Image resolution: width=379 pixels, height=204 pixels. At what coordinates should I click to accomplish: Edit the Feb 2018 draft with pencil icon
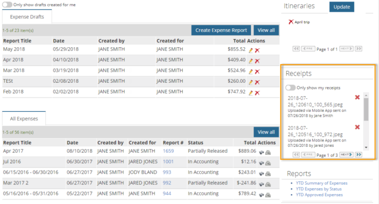point(251,93)
